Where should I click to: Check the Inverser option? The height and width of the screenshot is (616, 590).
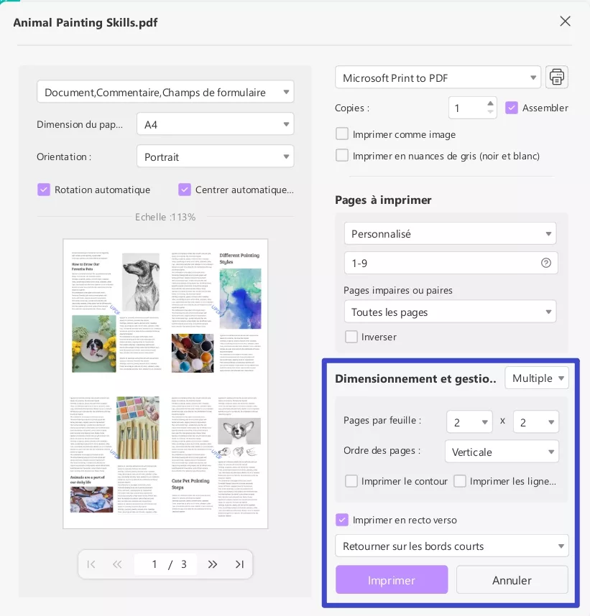pos(351,337)
